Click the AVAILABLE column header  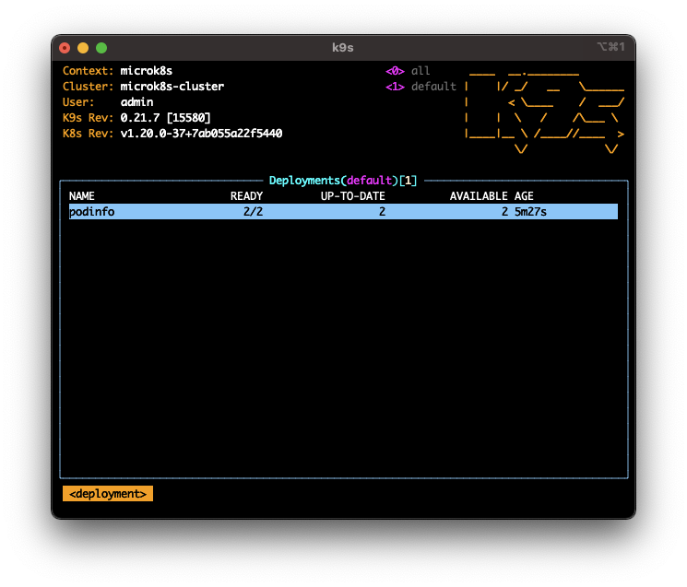pyautogui.click(x=479, y=196)
